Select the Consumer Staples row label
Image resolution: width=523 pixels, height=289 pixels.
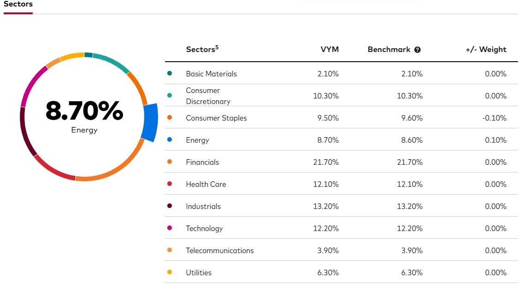tap(216, 118)
